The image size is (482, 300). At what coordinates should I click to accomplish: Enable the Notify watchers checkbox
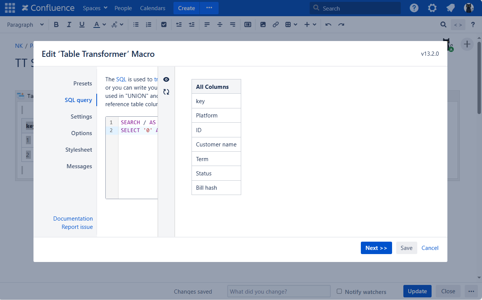pos(339,291)
